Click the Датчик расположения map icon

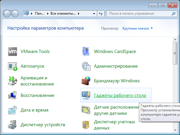(x=86, y=110)
